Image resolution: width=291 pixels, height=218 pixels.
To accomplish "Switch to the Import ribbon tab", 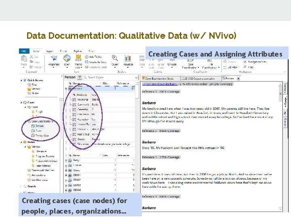I will [50, 51].
